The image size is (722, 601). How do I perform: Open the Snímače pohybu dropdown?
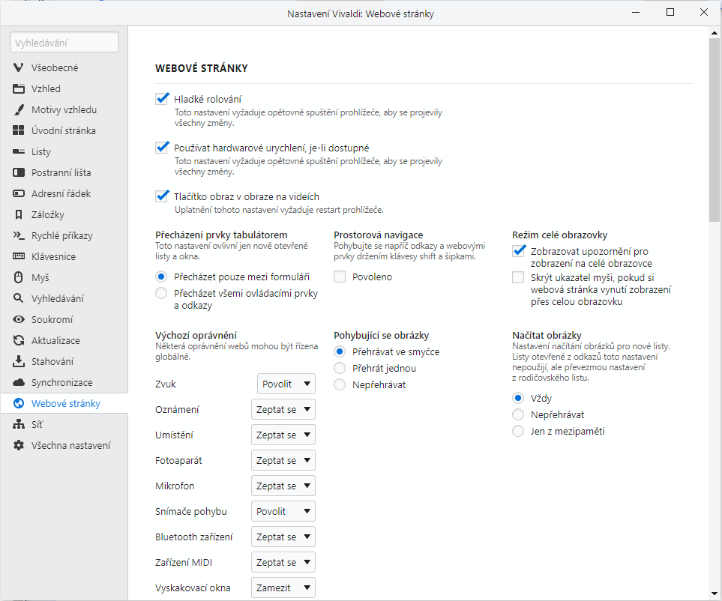pos(283,511)
